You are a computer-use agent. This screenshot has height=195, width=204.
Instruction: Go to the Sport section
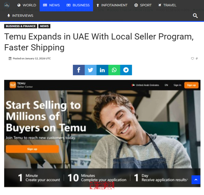click(x=143, y=5)
